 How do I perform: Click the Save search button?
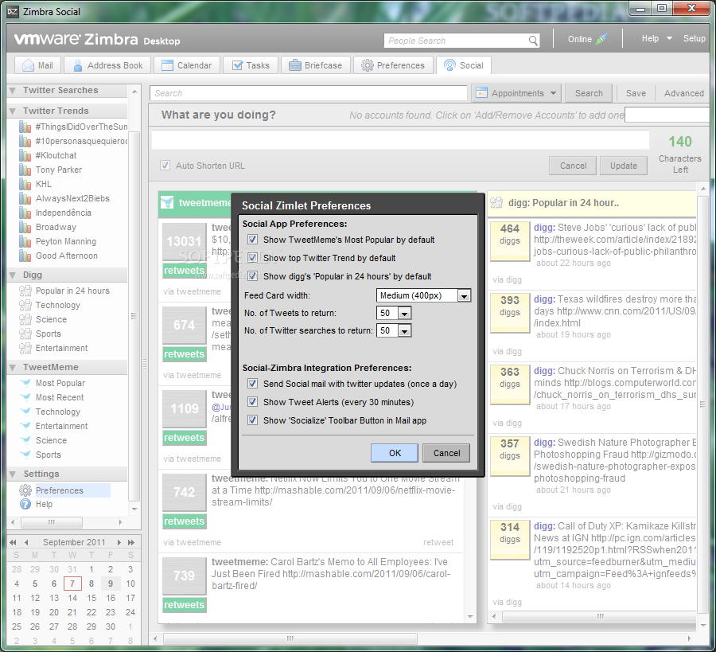coord(636,93)
